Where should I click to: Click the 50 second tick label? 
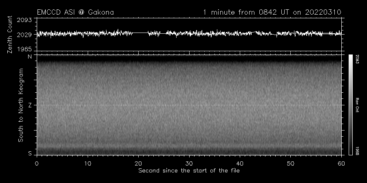click(291, 163)
